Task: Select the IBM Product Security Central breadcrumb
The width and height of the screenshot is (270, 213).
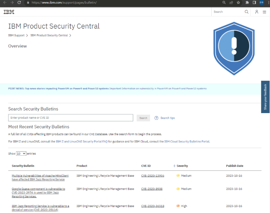Action: tap(49, 35)
